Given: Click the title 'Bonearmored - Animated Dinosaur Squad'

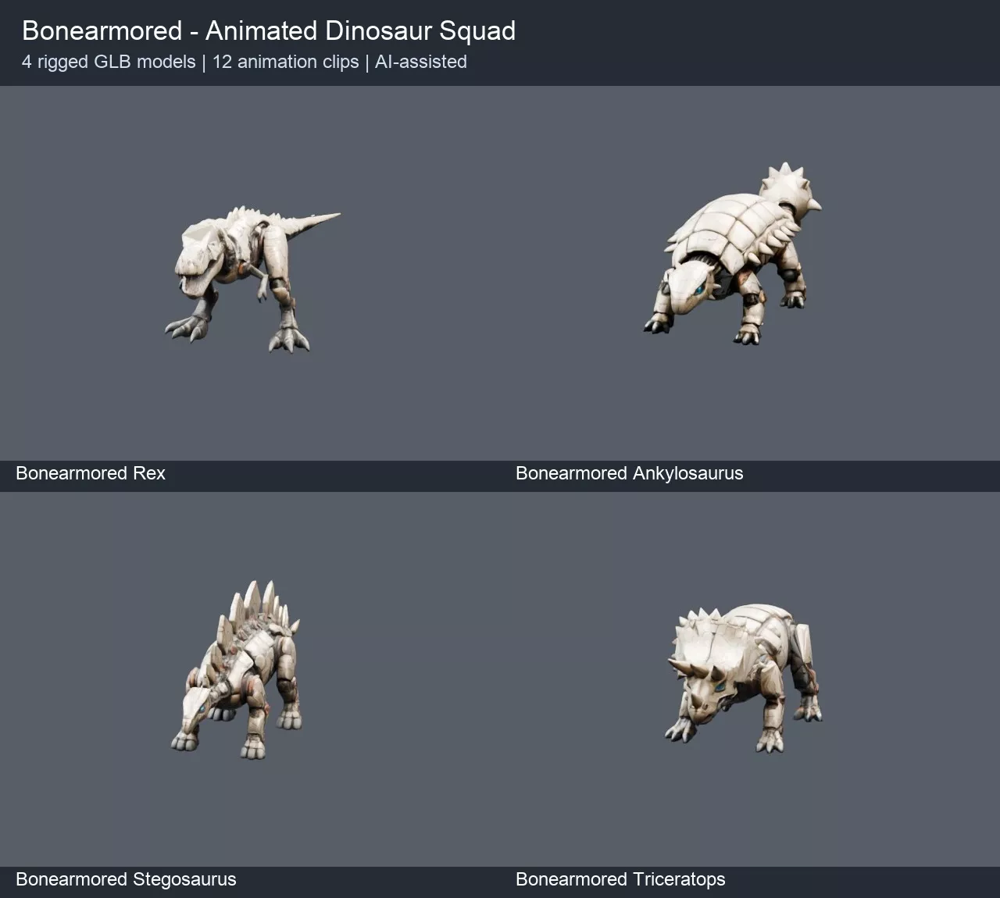Looking at the screenshot, I should click(269, 30).
